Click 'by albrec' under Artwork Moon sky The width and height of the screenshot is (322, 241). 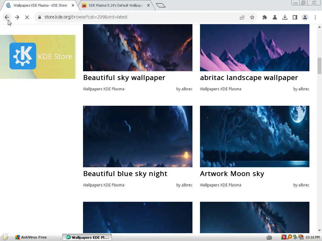point(301,185)
